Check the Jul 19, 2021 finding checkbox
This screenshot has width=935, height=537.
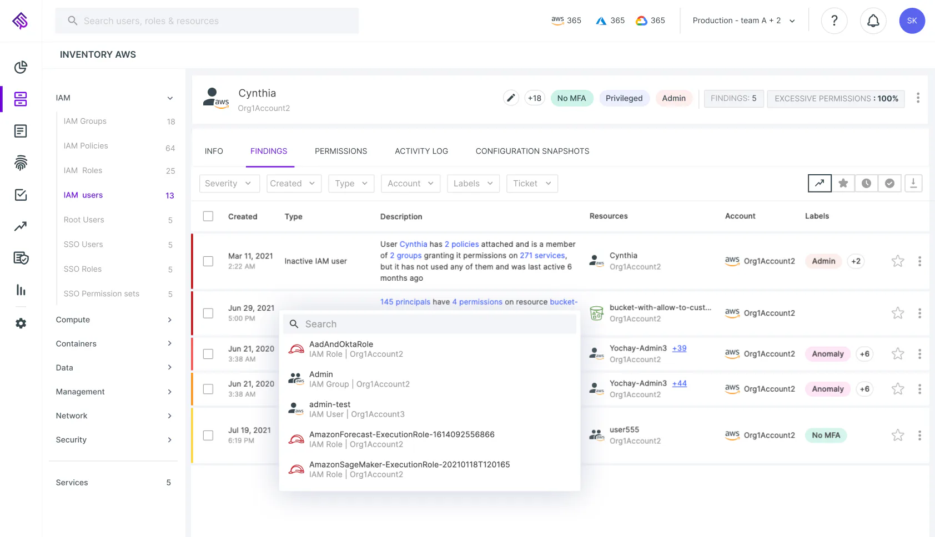[x=208, y=435]
